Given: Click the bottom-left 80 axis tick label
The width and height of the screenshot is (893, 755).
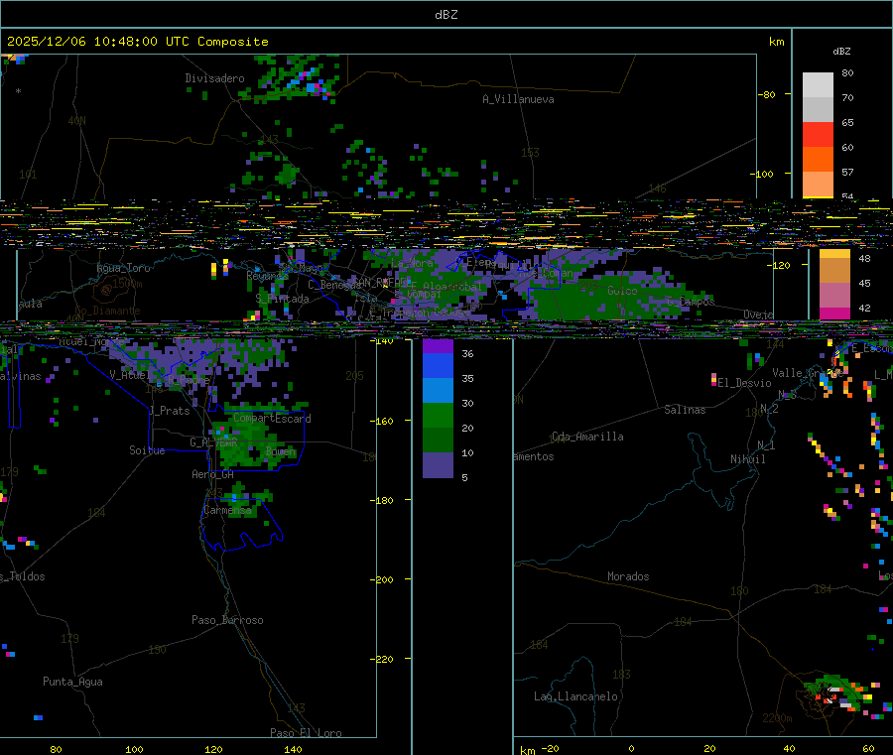Looking at the screenshot, I should point(56,749).
